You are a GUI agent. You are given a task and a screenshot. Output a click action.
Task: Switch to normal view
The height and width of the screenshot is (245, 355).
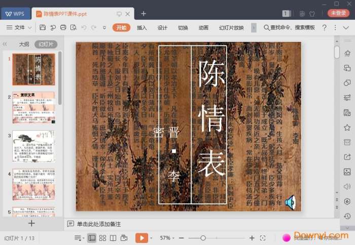coord(92,238)
